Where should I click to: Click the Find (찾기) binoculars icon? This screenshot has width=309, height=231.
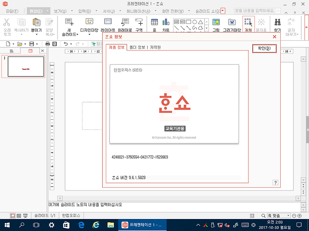278,22
